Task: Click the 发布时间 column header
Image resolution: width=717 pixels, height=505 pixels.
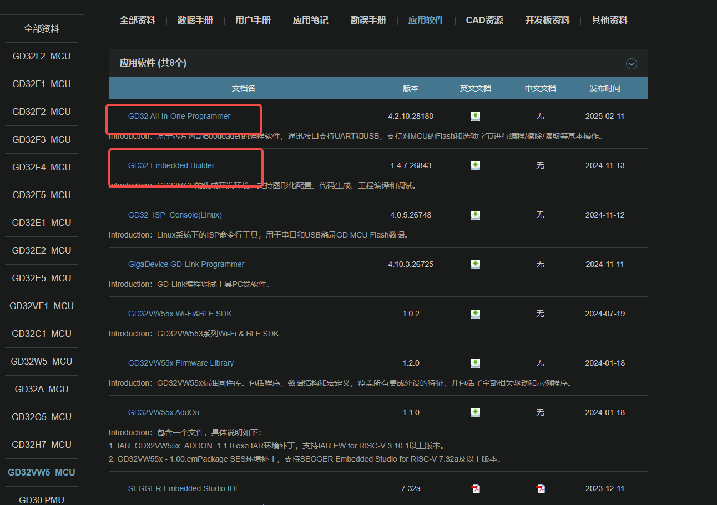Action: [x=605, y=89]
